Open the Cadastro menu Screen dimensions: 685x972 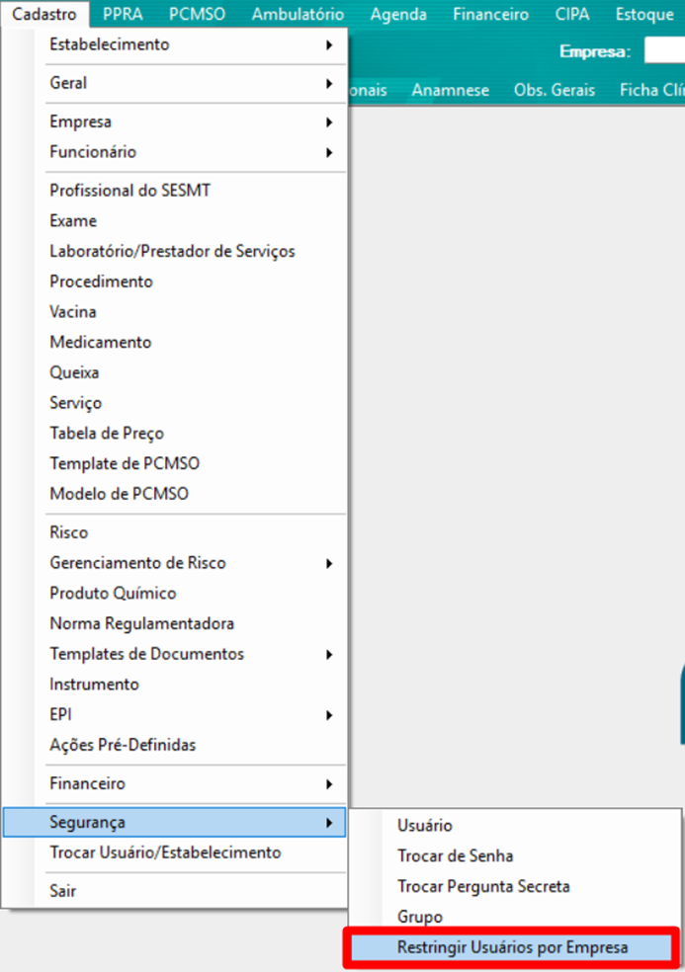click(x=44, y=14)
